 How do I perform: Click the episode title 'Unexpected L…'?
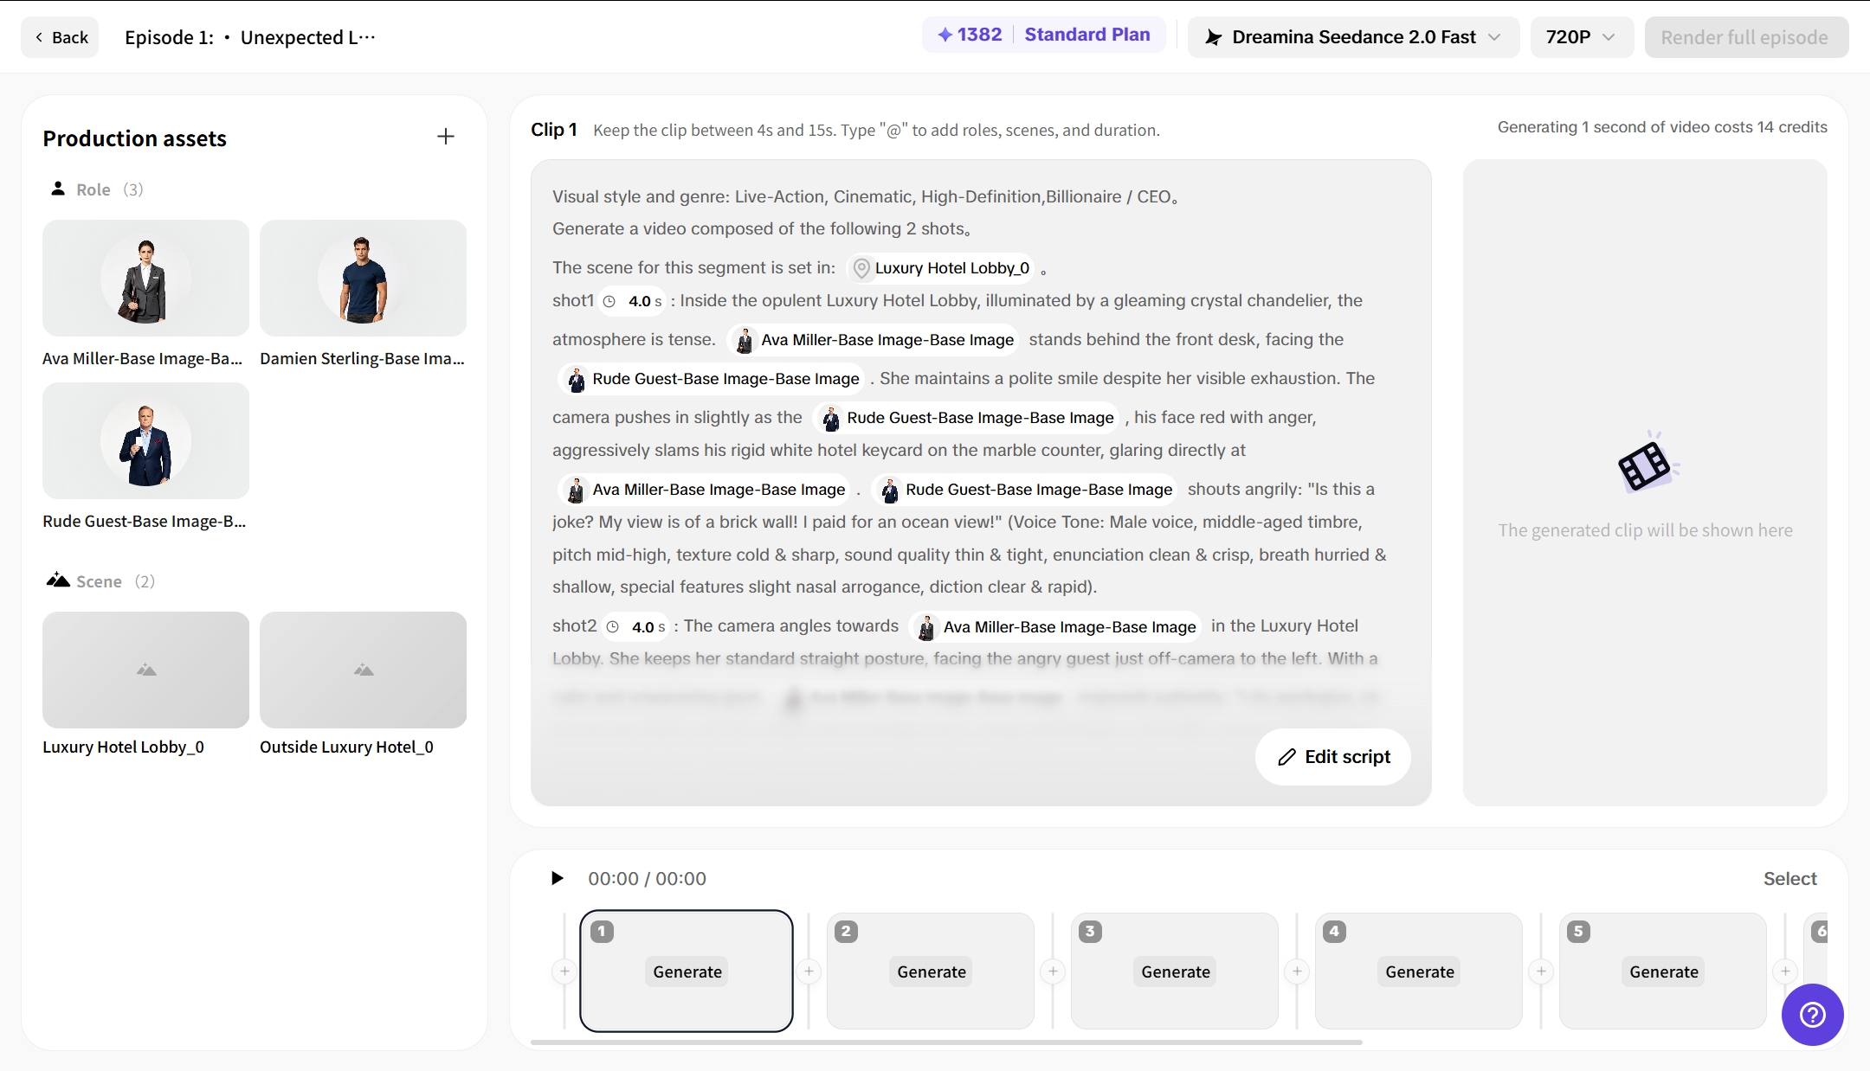tap(307, 37)
